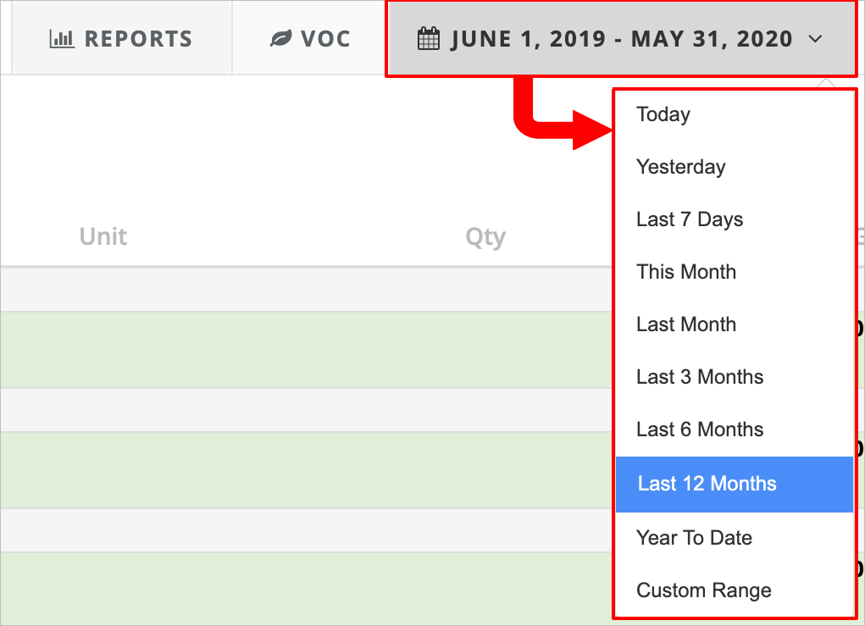Choose Year To Date option
Screen dimensions: 865x626
[x=693, y=537]
